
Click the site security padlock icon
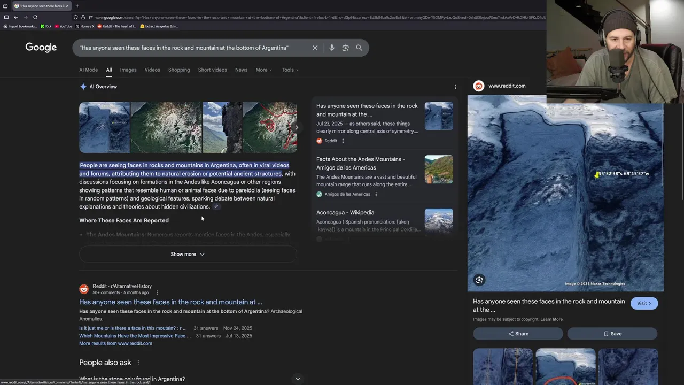point(83,17)
